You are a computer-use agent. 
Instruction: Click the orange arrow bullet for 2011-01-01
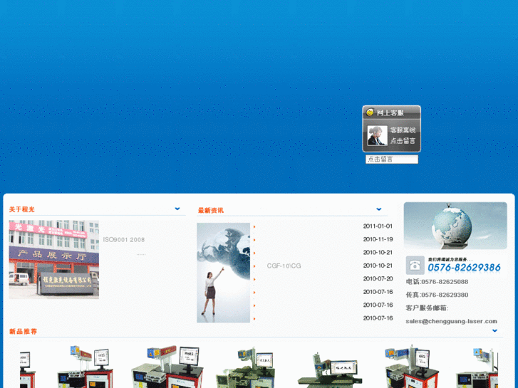(254, 227)
